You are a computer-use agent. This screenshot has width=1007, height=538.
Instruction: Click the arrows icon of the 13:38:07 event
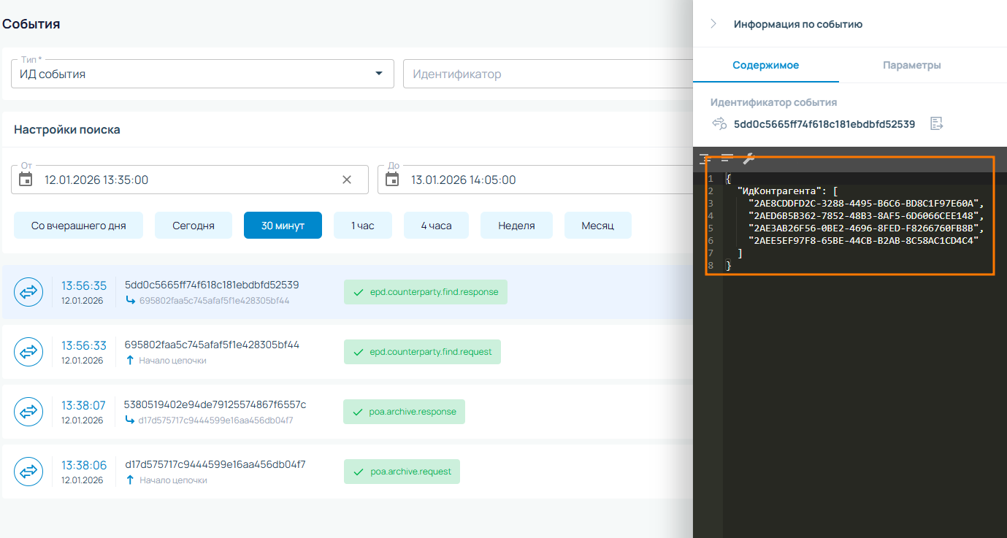point(28,412)
